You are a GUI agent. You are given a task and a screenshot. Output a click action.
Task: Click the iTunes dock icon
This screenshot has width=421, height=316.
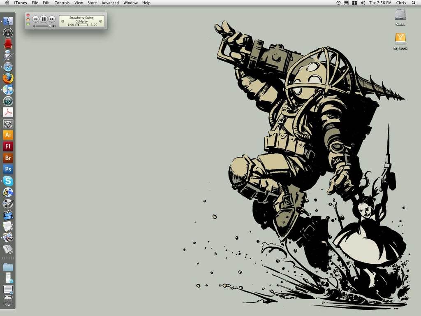tap(8, 89)
